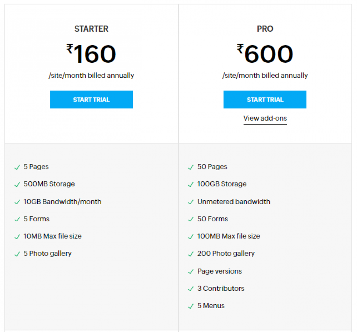357x332 pixels.
Task: Click checkmark next to 5 Menus
Action: tap(191, 306)
